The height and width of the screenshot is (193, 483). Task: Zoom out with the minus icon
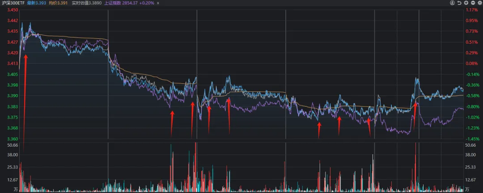[473, 3]
